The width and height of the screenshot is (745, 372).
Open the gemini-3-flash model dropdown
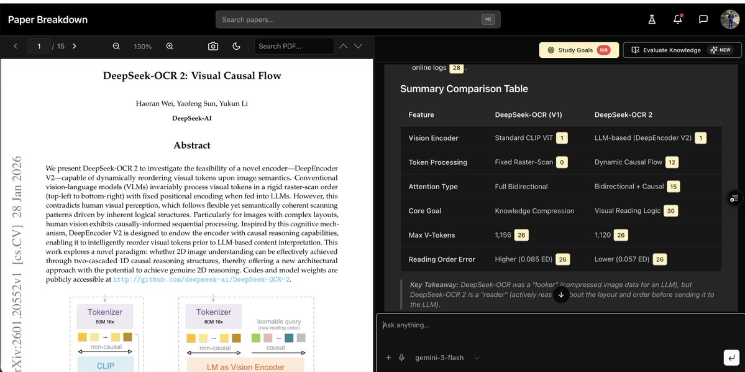pos(447,358)
